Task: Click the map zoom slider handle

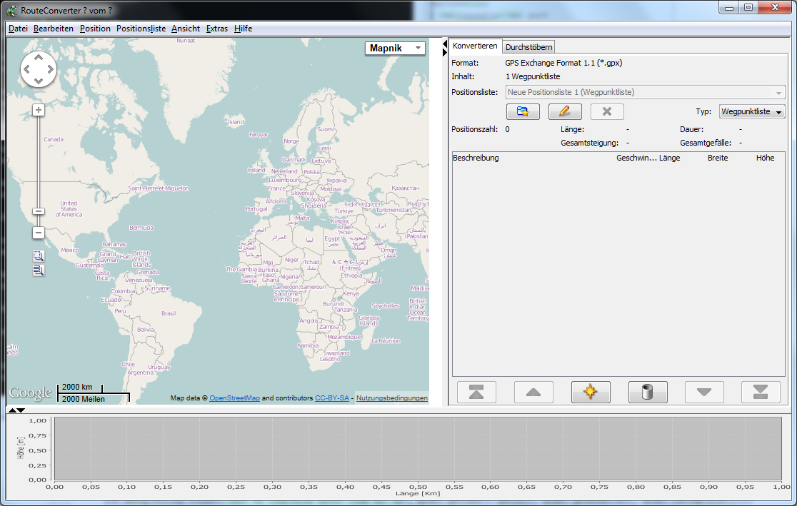Action: tap(39, 211)
